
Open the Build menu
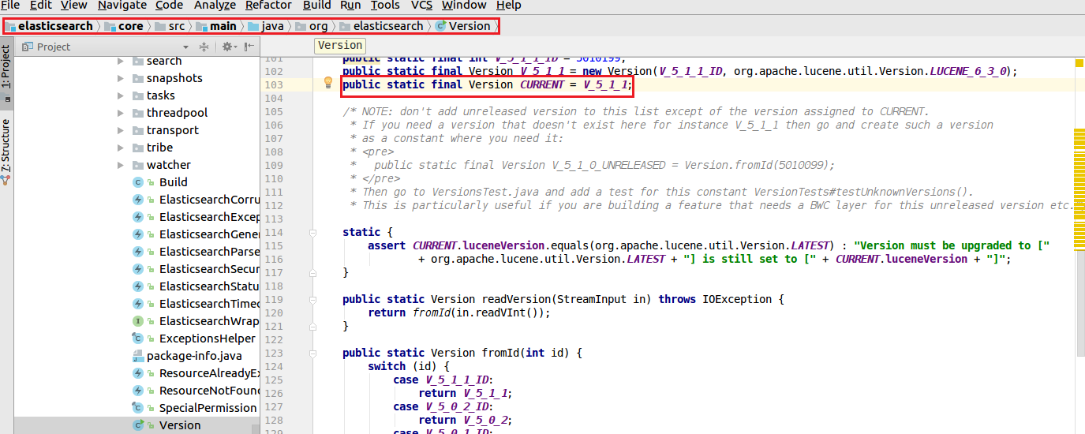(317, 6)
